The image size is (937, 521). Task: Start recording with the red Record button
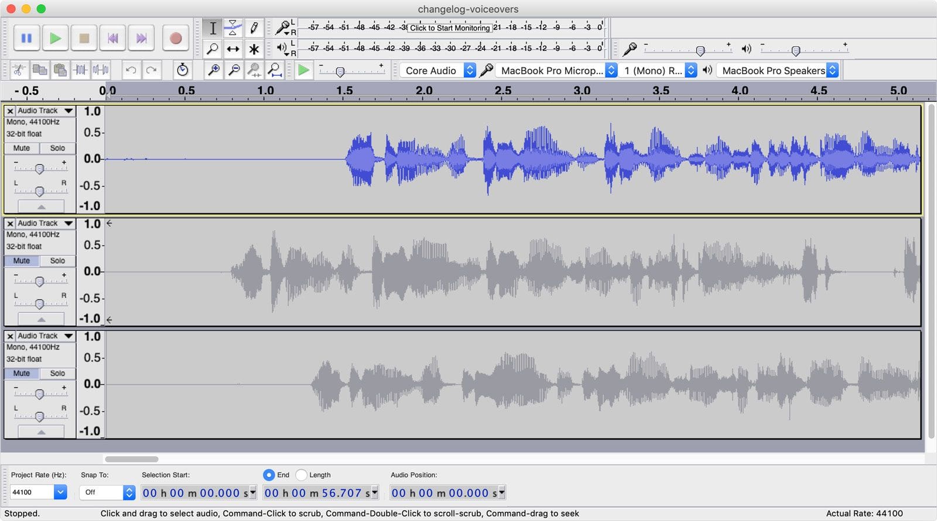coord(175,39)
